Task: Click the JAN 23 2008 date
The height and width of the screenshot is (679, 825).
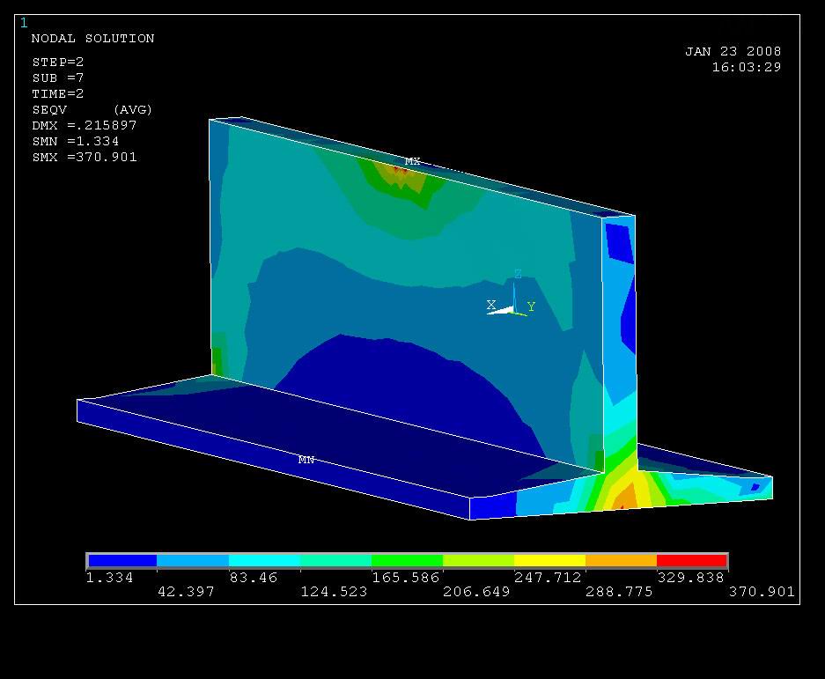Action: [x=733, y=52]
